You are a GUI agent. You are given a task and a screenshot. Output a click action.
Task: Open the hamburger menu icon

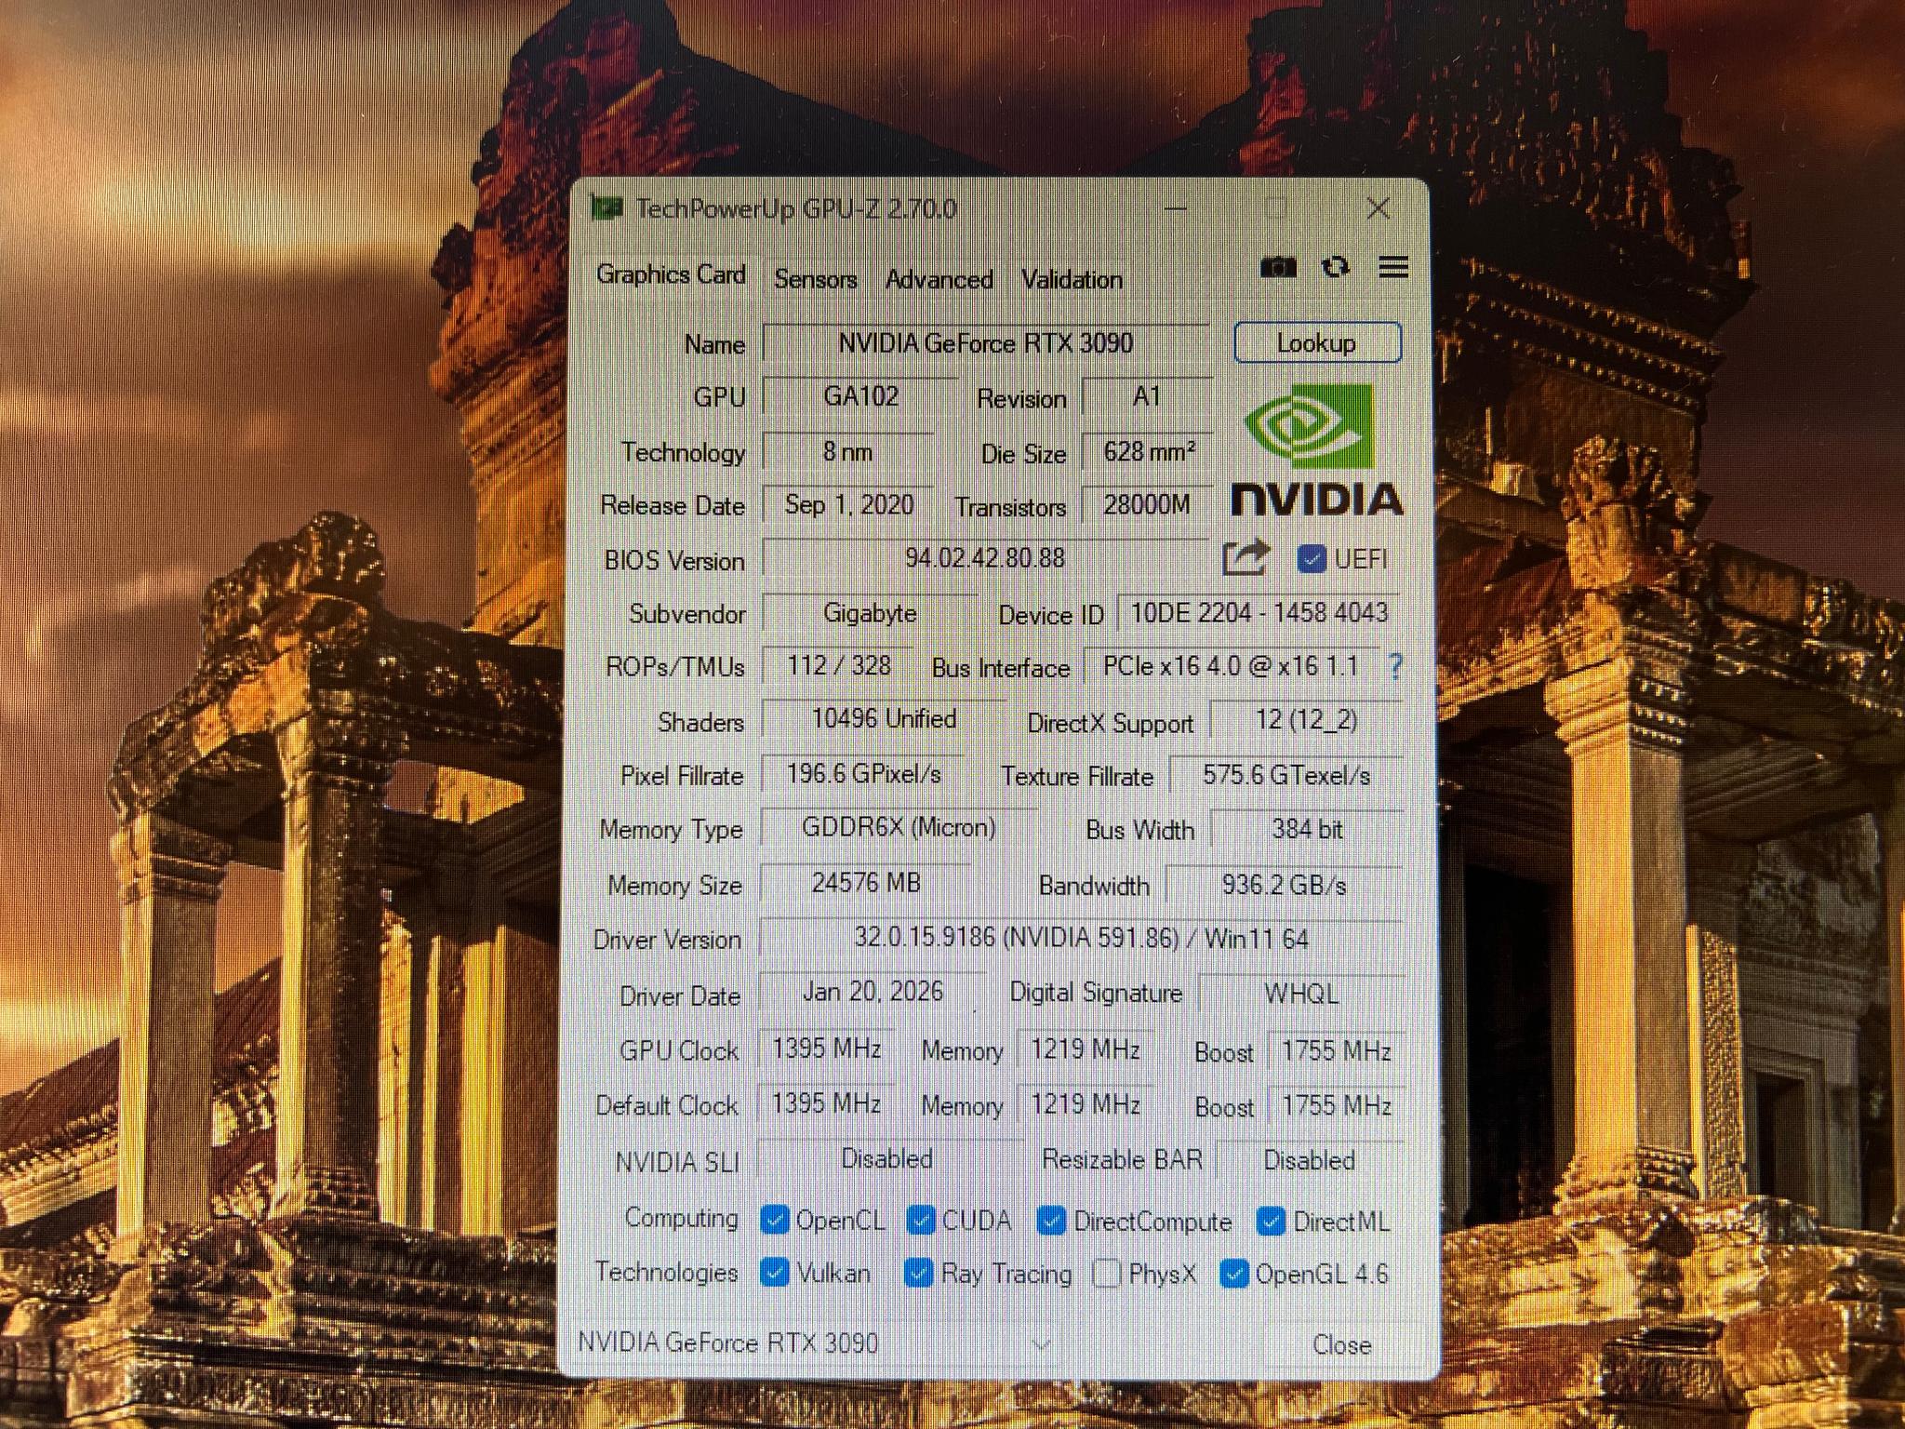pos(1392,268)
